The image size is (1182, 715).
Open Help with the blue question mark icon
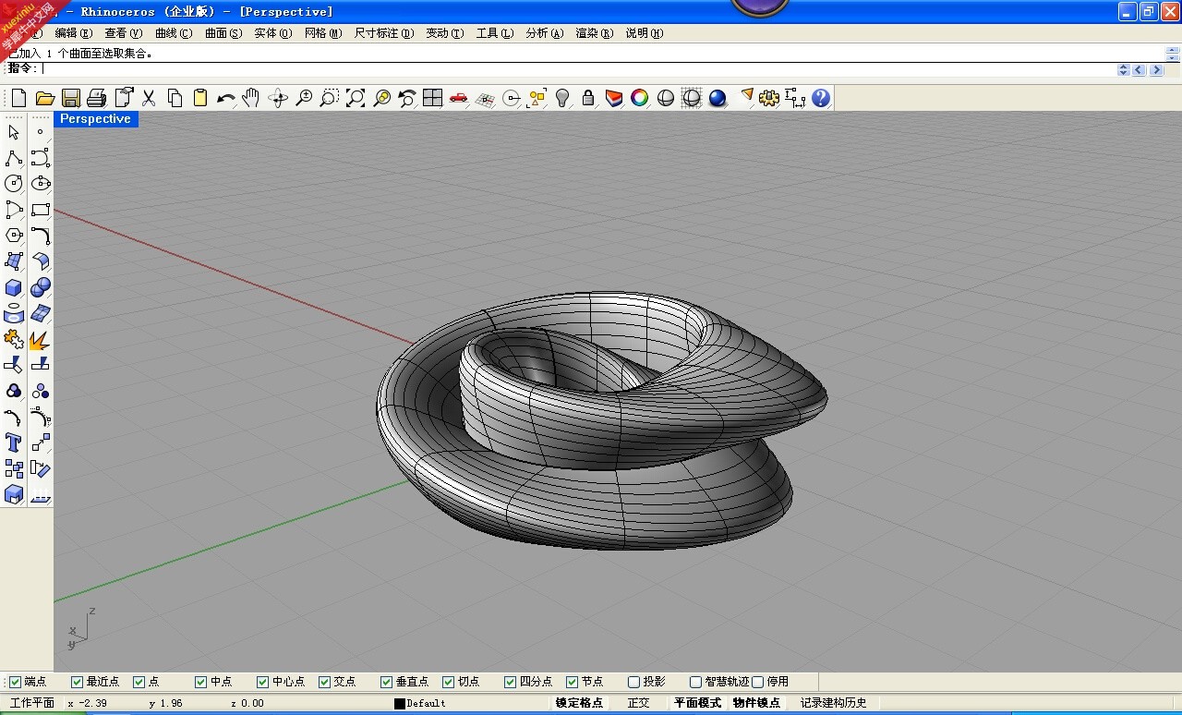click(821, 98)
